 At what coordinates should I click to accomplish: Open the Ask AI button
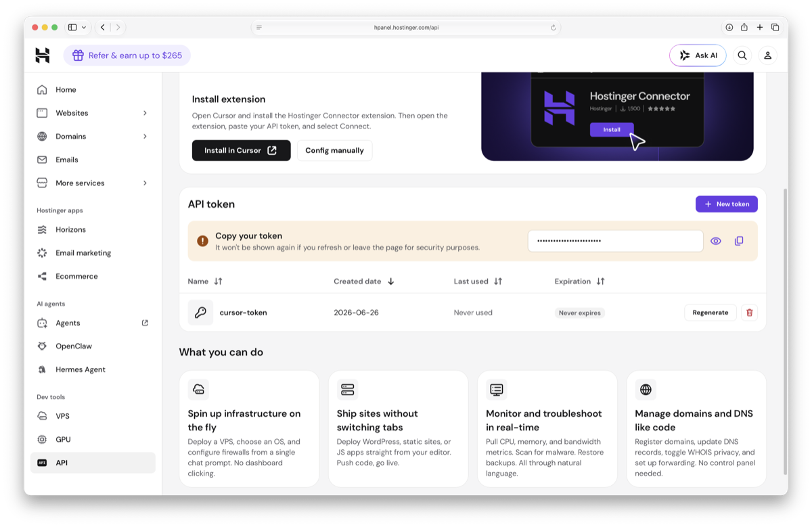point(698,55)
